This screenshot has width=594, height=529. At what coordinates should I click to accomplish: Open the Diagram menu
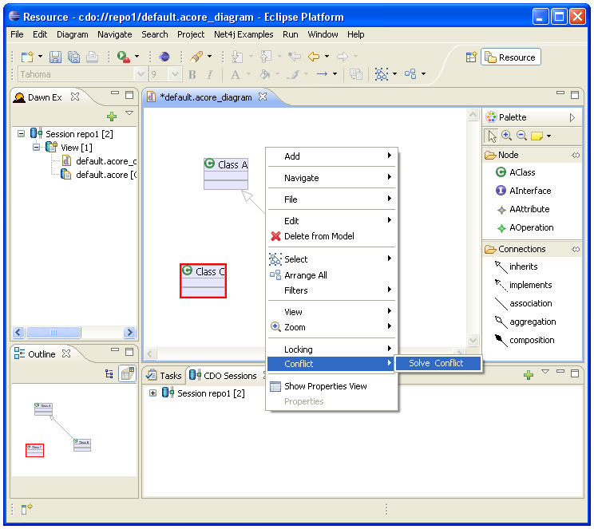pos(73,34)
